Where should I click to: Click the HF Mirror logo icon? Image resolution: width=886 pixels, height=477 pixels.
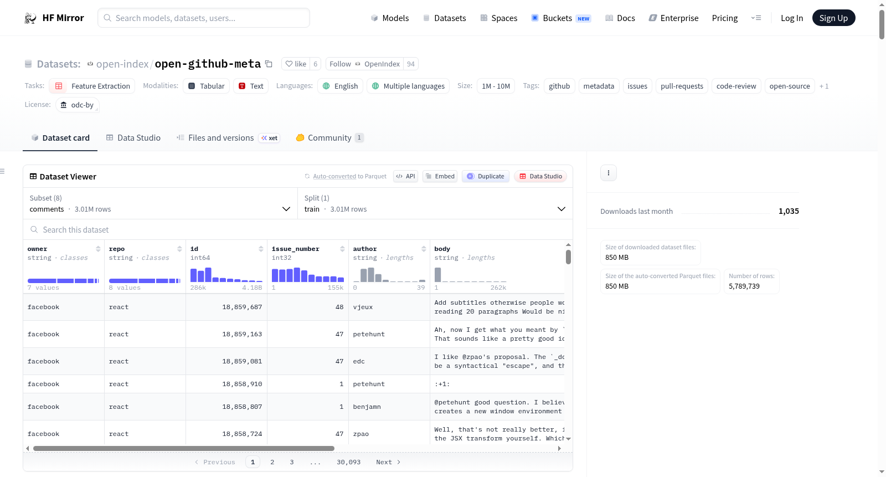click(x=30, y=18)
